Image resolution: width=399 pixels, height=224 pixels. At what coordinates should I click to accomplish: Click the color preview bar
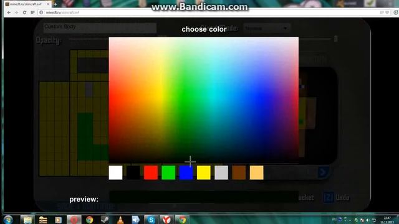[204, 197]
